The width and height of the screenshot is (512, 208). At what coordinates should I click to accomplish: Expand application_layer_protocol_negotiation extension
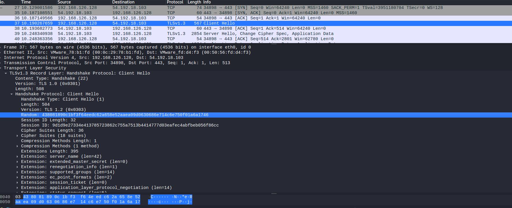[17, 187]
